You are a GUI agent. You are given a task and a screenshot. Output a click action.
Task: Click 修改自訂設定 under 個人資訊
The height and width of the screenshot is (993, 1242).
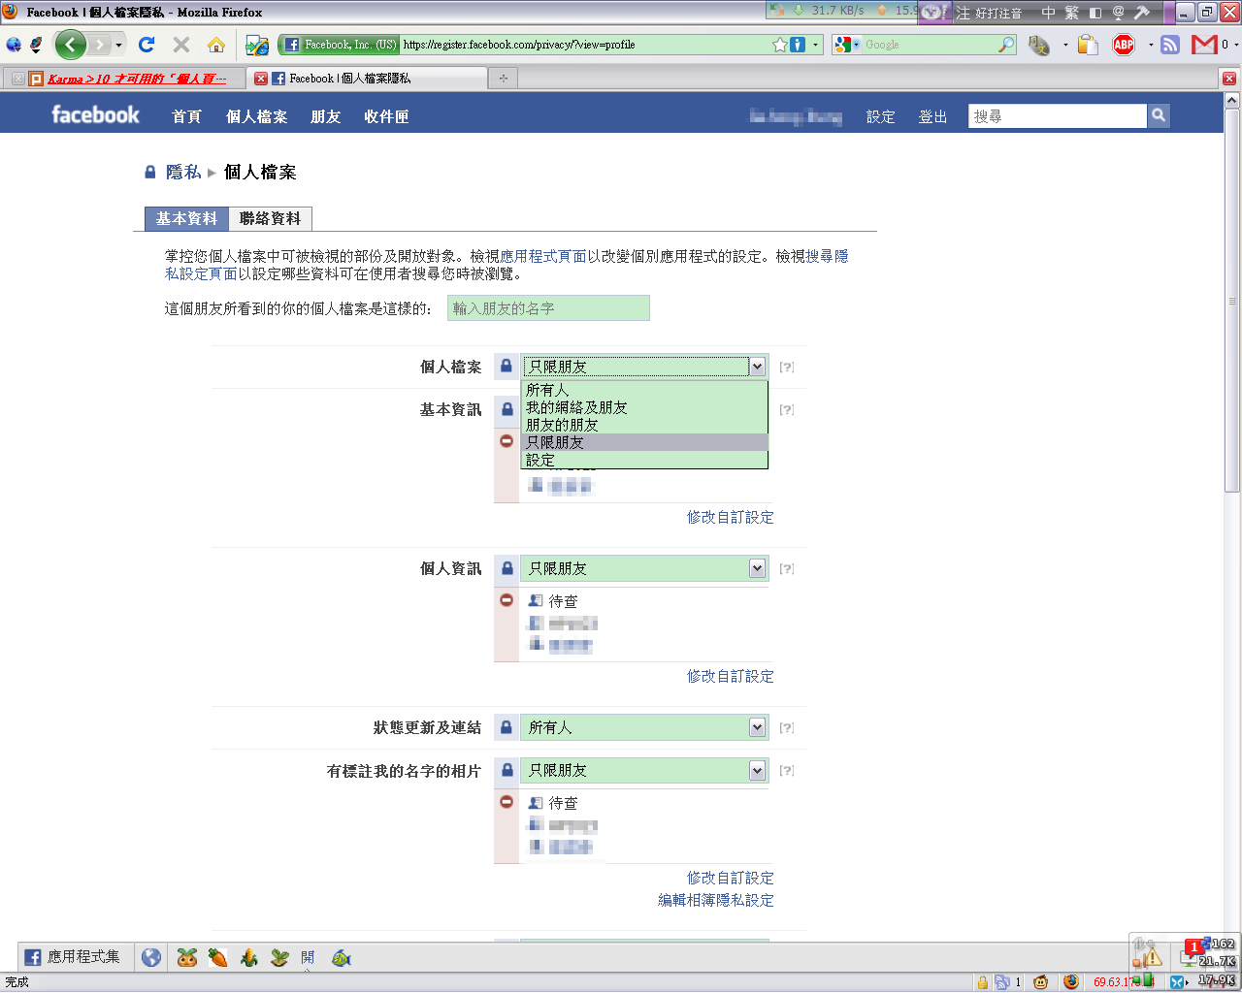tap(731, 676)
